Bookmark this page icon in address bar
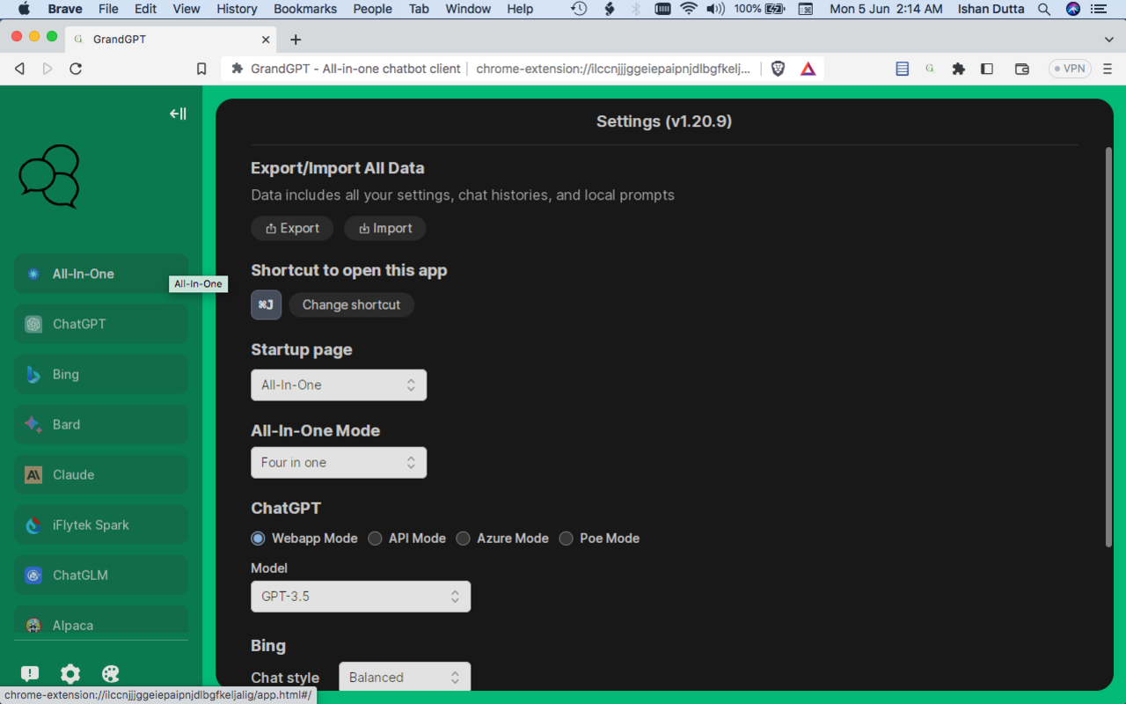 click(201, 69)
